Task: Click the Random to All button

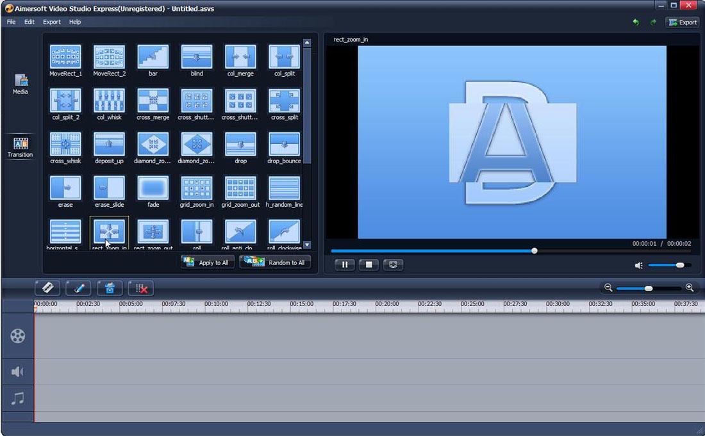Action: pyautogui.click(x=276, y=261)
